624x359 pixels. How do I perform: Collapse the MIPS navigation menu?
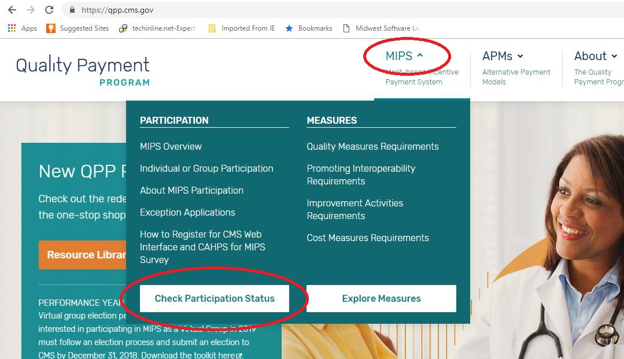click(404, 56)
